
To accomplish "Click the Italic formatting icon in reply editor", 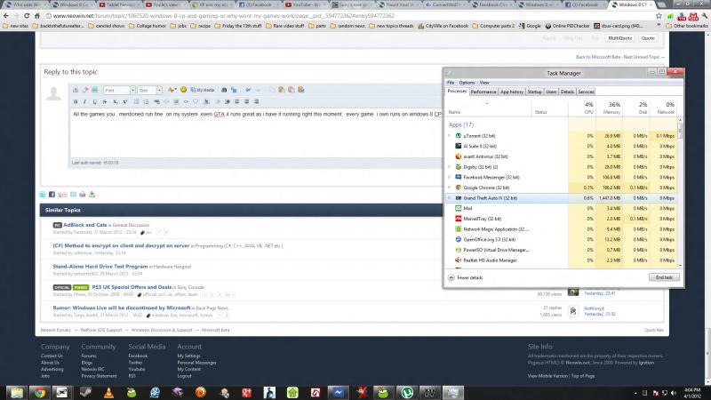I will [x=84, y=101].
